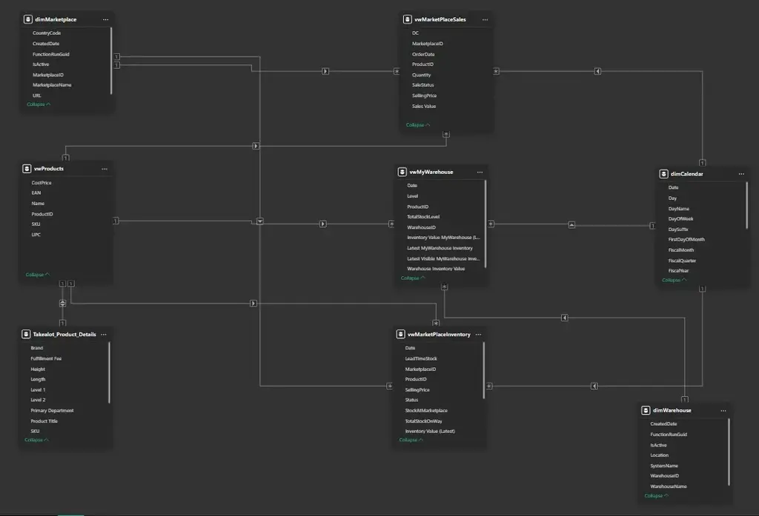Collapse the Takealot_Product_Details table
The image size is (759, 516).
(37, 440)
